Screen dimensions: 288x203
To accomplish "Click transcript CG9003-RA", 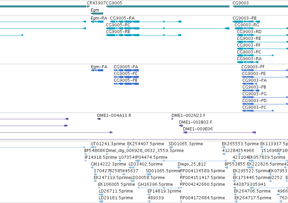I will (248, 62).
